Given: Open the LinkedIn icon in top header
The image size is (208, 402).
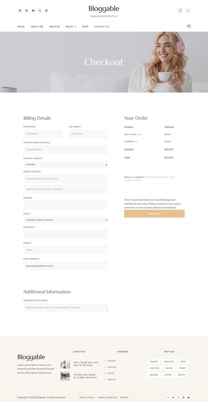Looking at the screenshot, I should (47, 11).
